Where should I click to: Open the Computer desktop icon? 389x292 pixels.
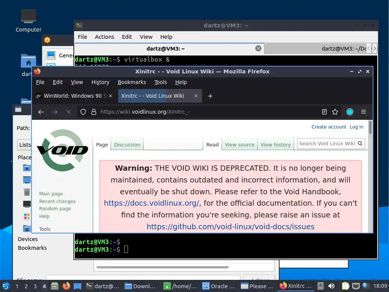[x=28, y=21]
